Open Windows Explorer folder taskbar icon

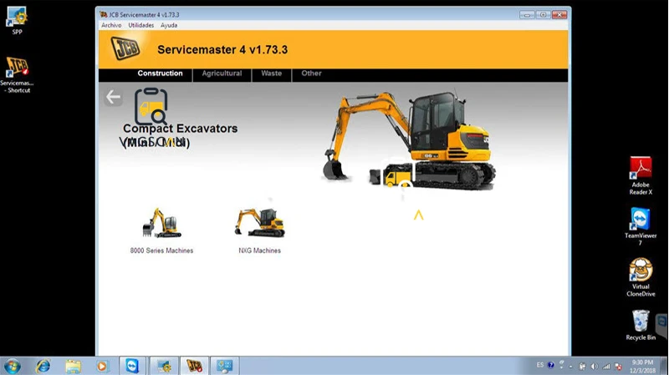click(x=73, y=366)
